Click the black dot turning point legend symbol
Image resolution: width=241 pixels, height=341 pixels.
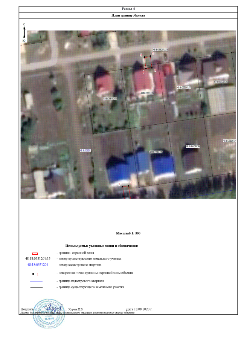click(33, 273)
